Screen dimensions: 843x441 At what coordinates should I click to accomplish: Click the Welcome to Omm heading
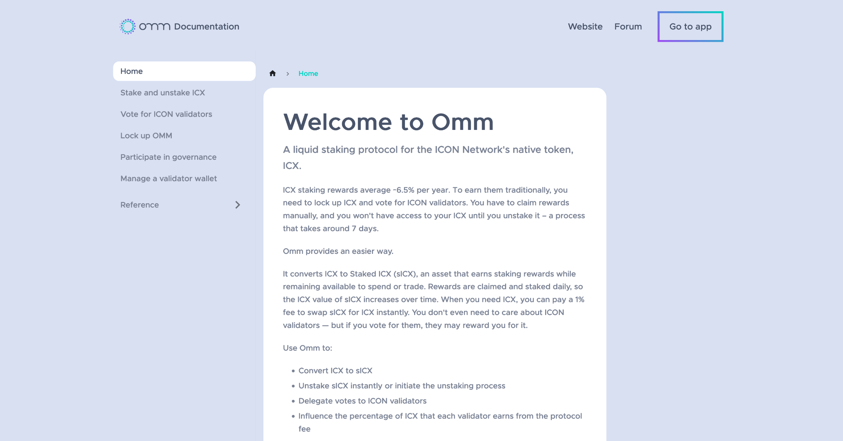point(388,123)
